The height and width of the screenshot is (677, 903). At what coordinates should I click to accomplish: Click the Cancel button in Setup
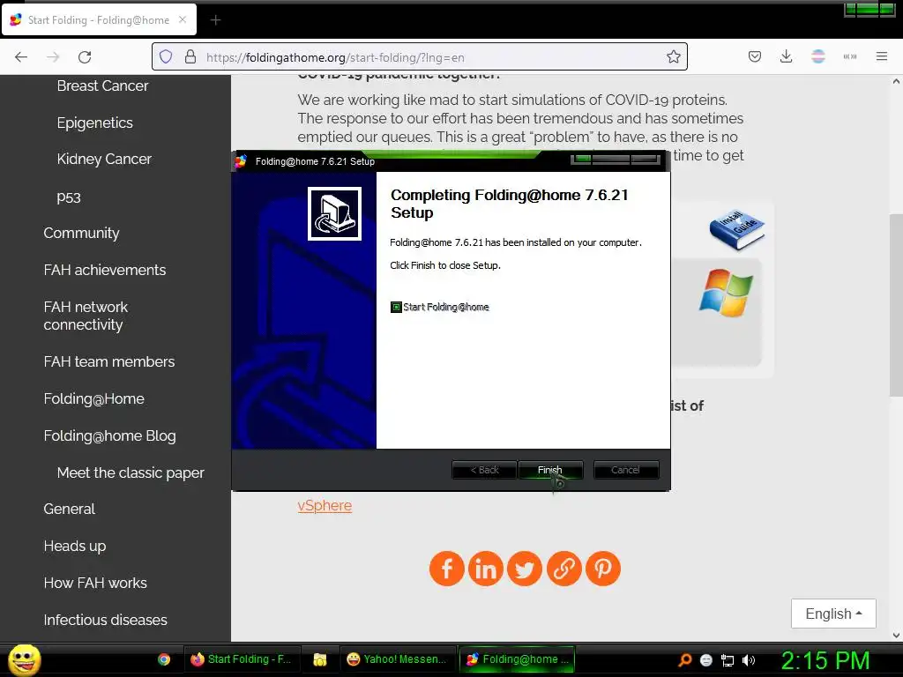(626, 470)
